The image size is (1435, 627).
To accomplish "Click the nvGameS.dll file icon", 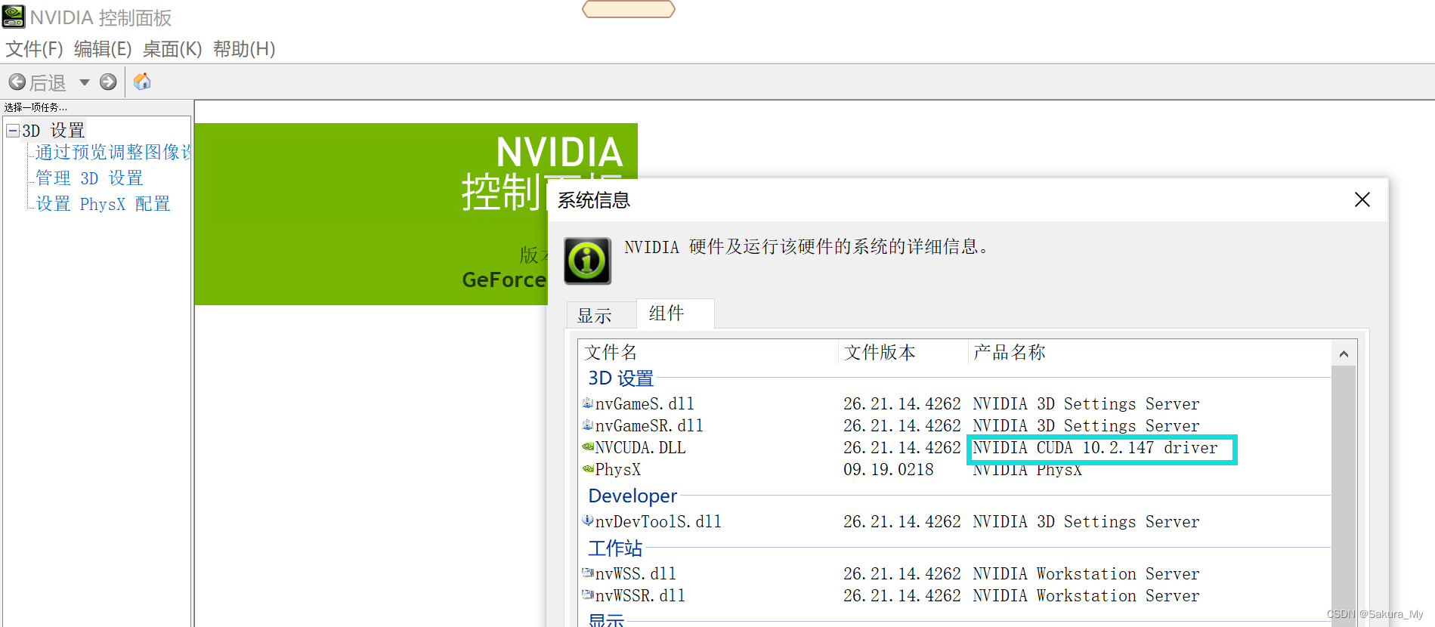I will click(x=588, y=403).
